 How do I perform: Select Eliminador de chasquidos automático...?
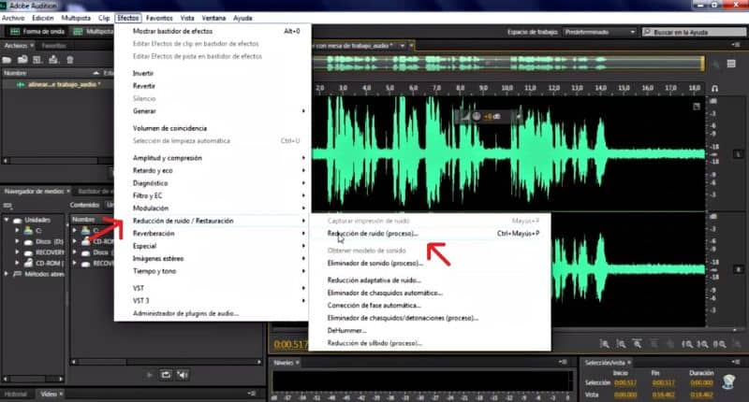point(430,293)
